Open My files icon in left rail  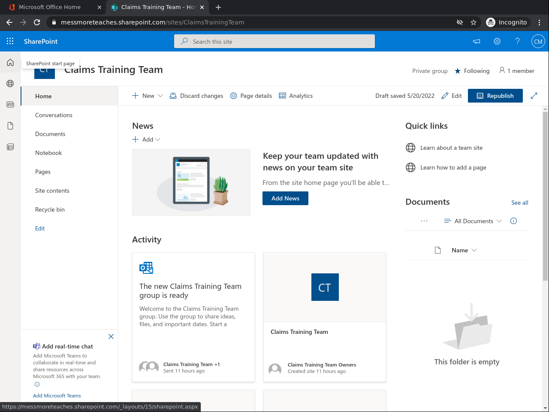(x=10, y=126)
